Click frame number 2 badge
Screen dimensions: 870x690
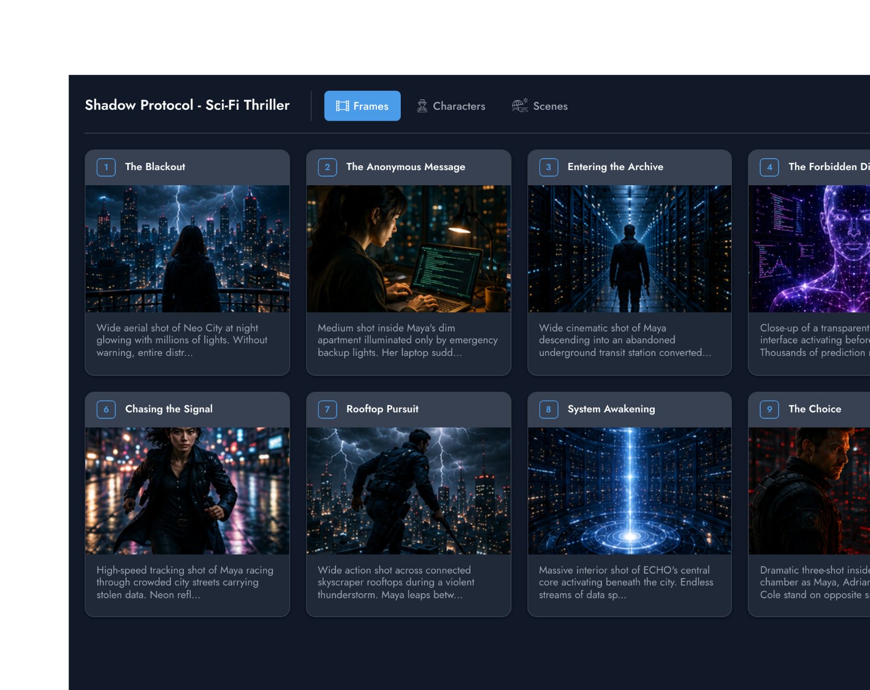[327, 167]
